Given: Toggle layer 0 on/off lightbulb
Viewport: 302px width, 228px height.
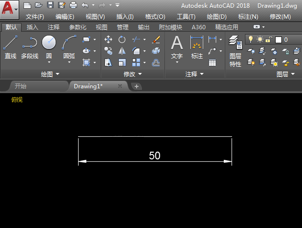Looking at the screenshot, I should [250, 39].
